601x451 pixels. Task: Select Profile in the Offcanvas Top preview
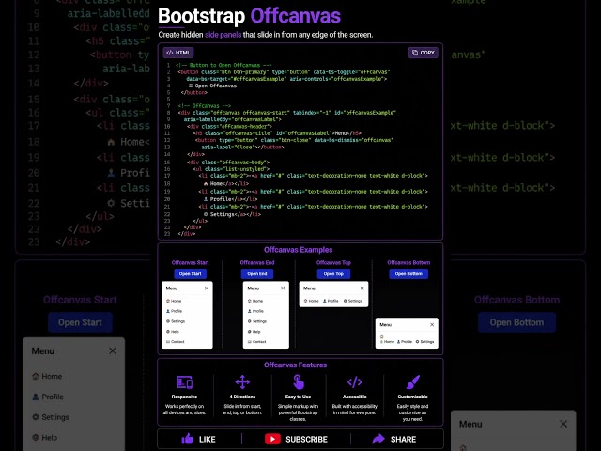click(331, 301)
